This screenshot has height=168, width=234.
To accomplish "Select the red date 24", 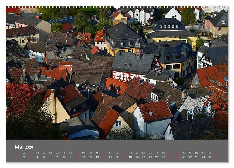I will point(170,157).
